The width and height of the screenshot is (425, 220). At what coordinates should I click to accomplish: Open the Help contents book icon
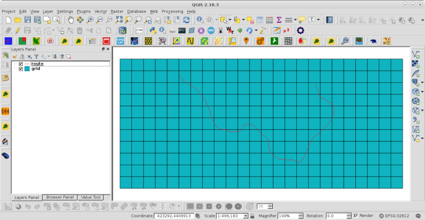329,20
